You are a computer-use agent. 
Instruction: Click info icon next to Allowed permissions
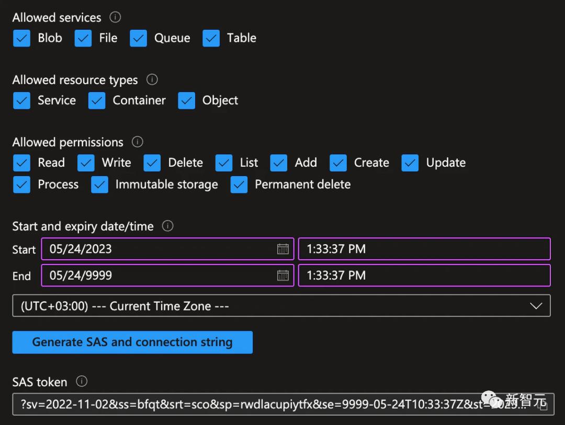coord(137,142)
